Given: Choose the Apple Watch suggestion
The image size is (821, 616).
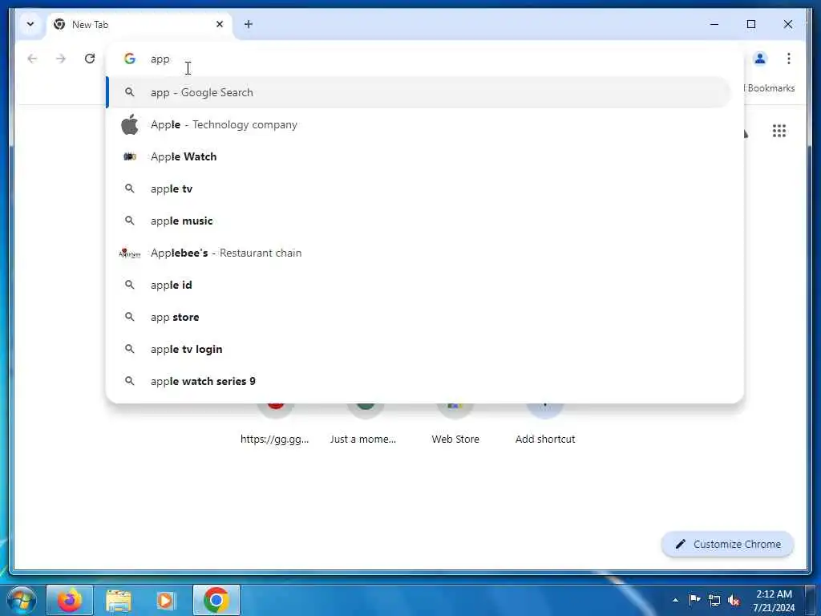Looking at the screenshot, I should click(x=418, y=156).
